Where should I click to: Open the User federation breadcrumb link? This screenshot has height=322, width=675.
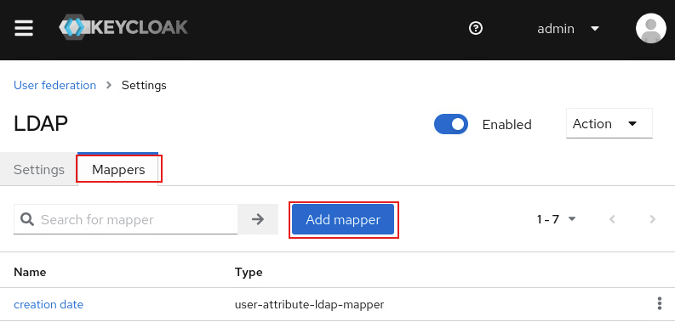54,85
